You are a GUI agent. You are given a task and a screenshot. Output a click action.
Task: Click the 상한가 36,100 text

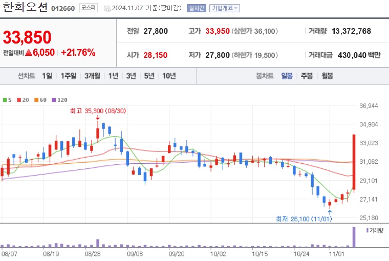[x=255, y=31]
